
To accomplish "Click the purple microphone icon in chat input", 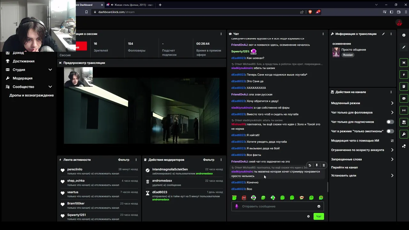I will (x=237, y=206).
